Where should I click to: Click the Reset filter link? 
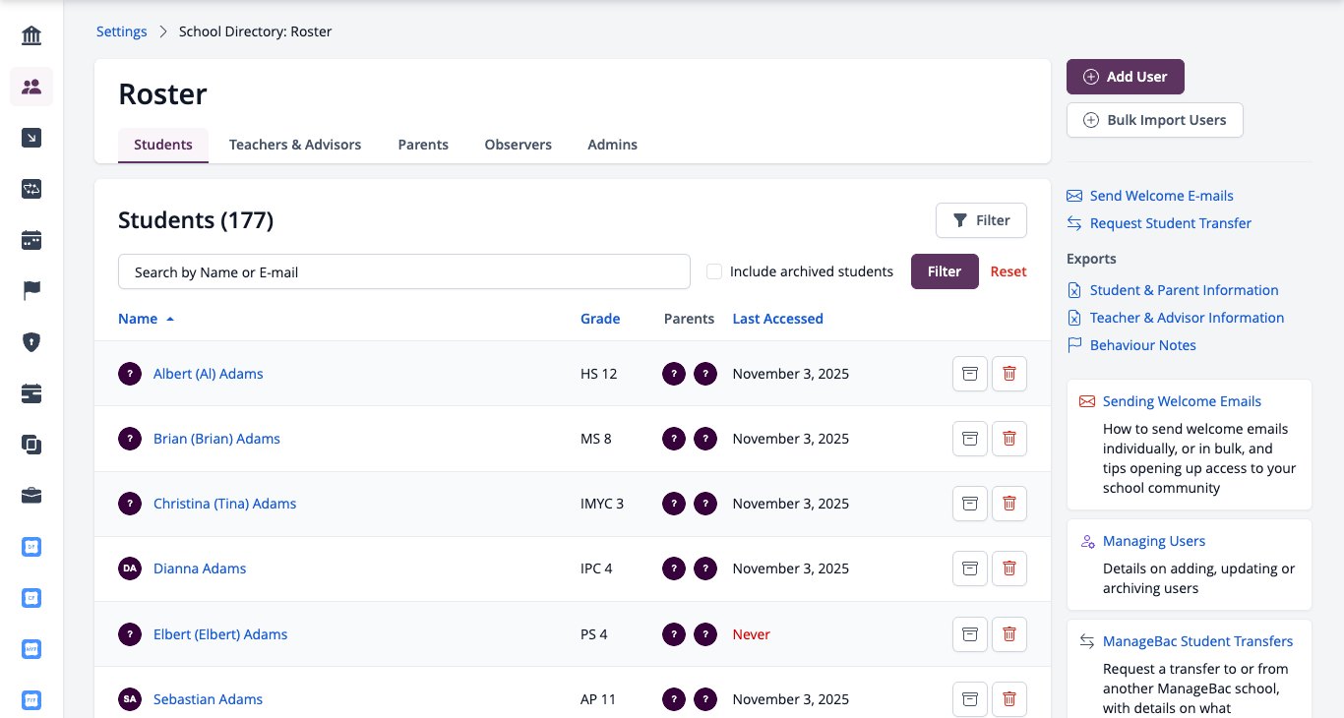tap(1008, 271)
